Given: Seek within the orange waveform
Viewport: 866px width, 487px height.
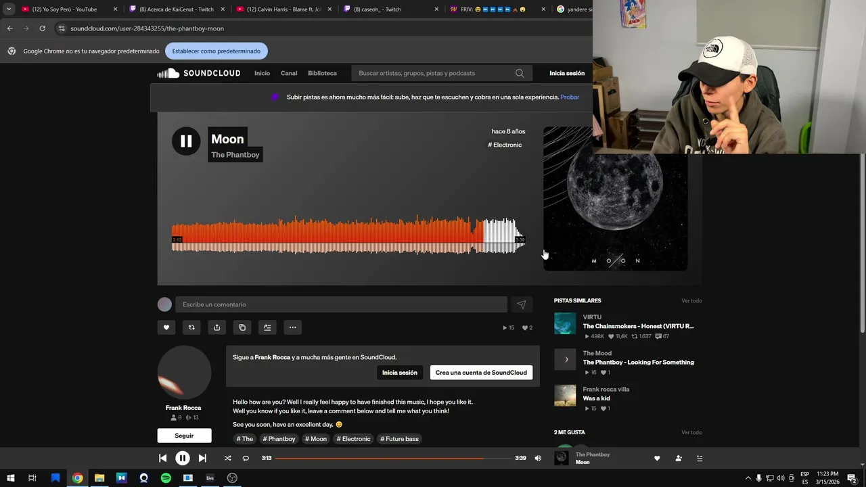Looking at the screenshot, I should pyautogui.click(x=328, y=233).
